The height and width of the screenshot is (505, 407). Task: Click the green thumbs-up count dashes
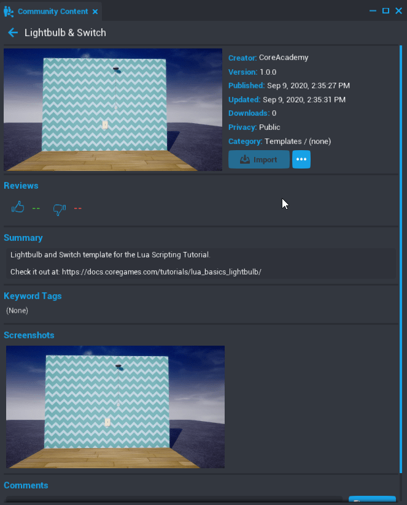click(36, 208)
